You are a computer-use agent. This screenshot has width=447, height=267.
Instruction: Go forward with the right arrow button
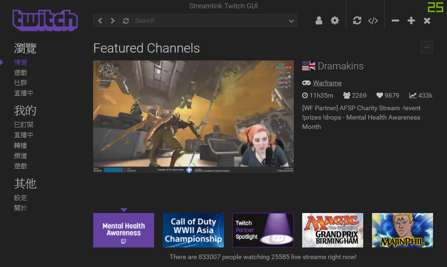tap(113, 21)
